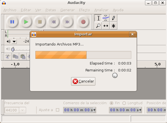
Task: Skip to start of track
Action: click(54, 22)
